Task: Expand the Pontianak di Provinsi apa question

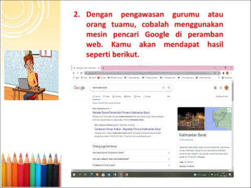Action: tap(131, 165)
